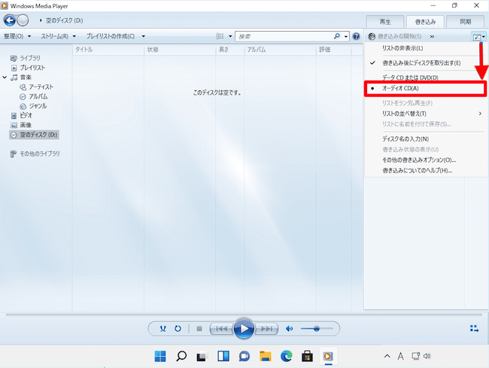The width and height of the screenshot is (489, 368).
Task: Click the greyed Forward navigation button
Action: click(x=23, y=20)
